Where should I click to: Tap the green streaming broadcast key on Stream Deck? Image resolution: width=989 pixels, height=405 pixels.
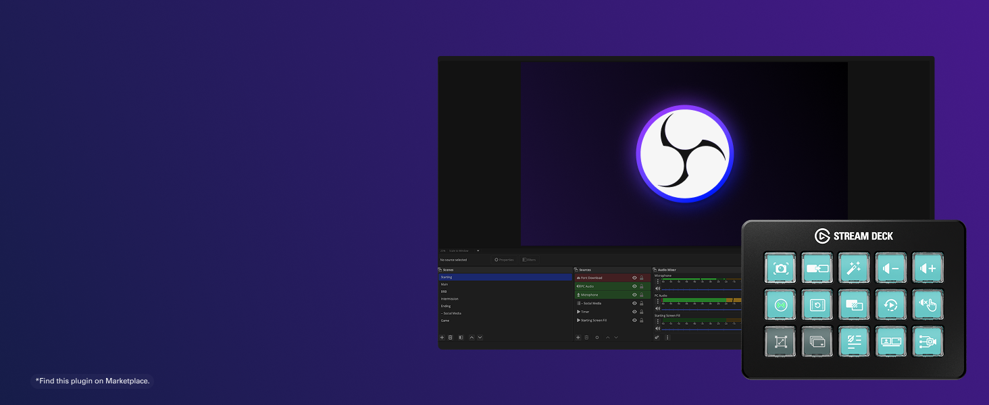click(x=781, y=305)
